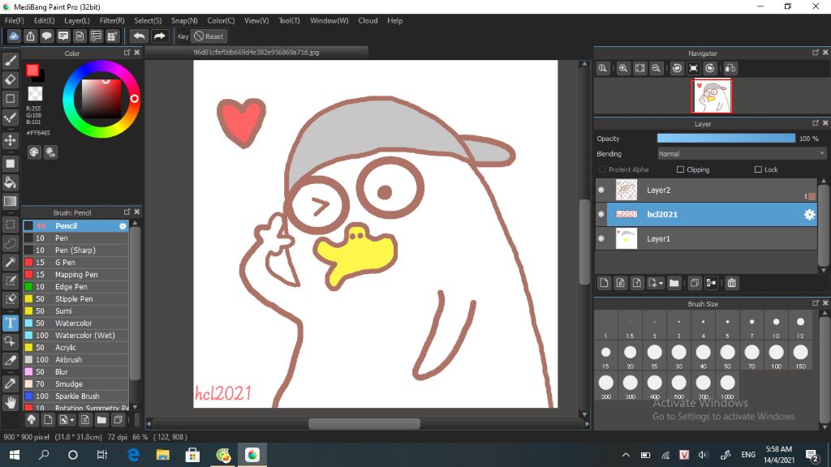
Task: Open the Cloud menu
Action: [368, 20]
